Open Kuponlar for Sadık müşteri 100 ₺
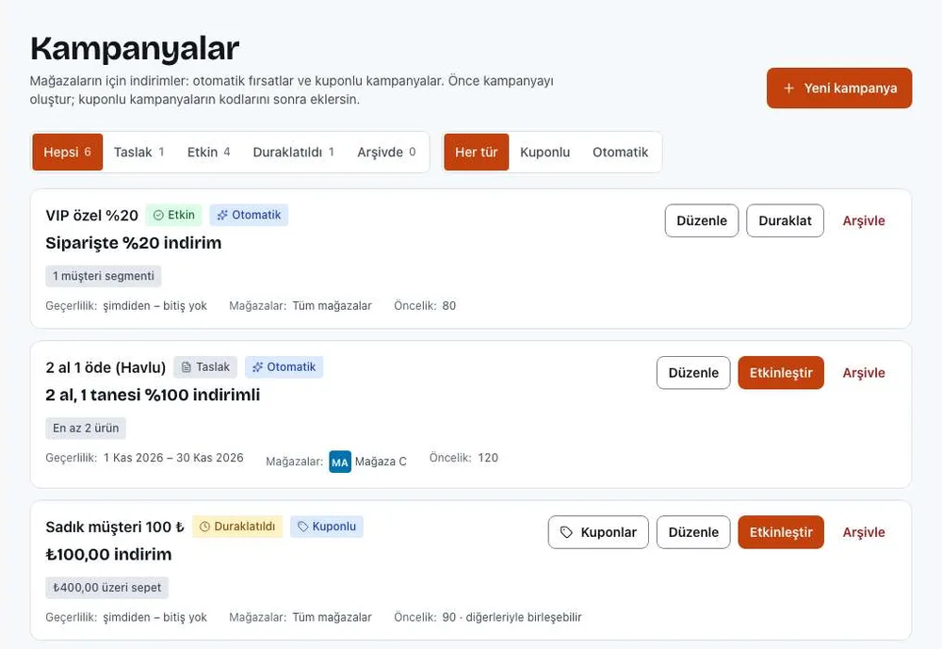The height and width of the screenshot is (649, 942). click(x=598, y=532)
